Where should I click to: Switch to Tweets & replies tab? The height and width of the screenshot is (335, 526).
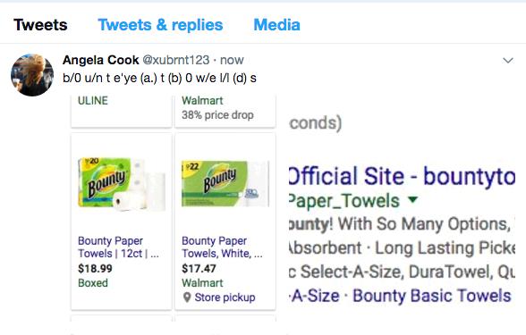tap(160, 25)
